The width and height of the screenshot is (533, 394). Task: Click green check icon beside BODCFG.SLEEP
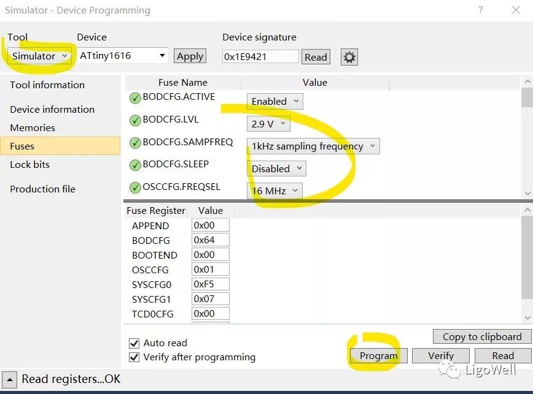click(135, 165)
